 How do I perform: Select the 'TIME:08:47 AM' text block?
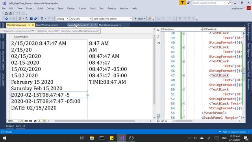pos(107,82)
